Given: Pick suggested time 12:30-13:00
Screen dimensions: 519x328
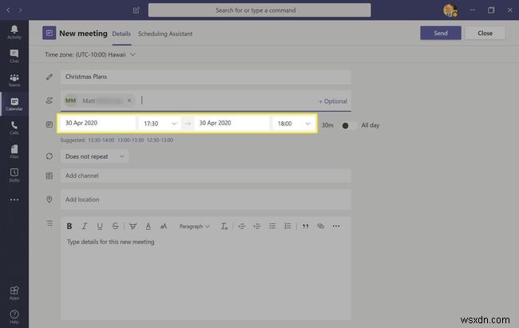Looking at the screenshot, I should pyautogui.click(x=160, y=140).
